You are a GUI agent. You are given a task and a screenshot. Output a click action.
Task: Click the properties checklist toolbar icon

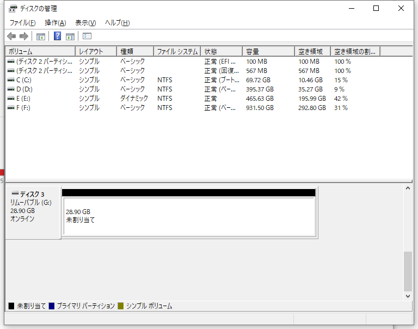coord(87,36)
